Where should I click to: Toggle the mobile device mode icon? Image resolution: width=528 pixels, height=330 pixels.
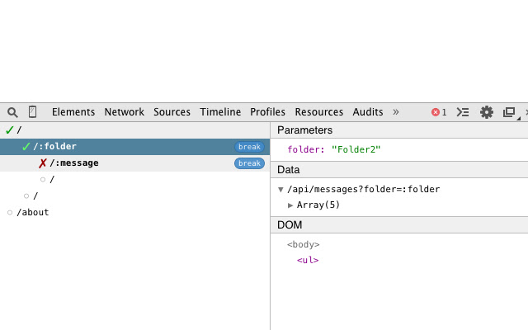point(33,112)
